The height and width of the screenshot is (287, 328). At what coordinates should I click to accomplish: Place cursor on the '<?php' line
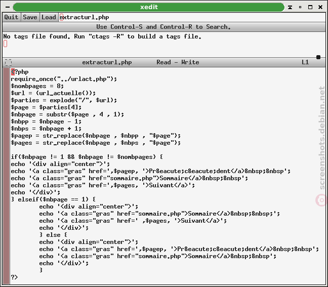pos(20,72)
